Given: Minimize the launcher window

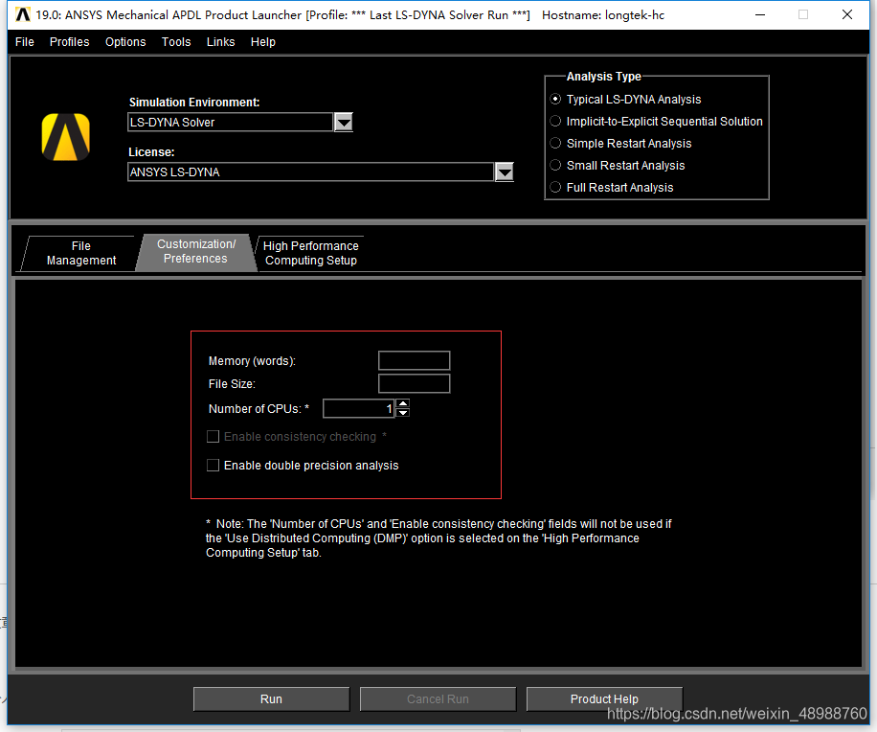Looking at the screenshot, I should tap(760, 14).
